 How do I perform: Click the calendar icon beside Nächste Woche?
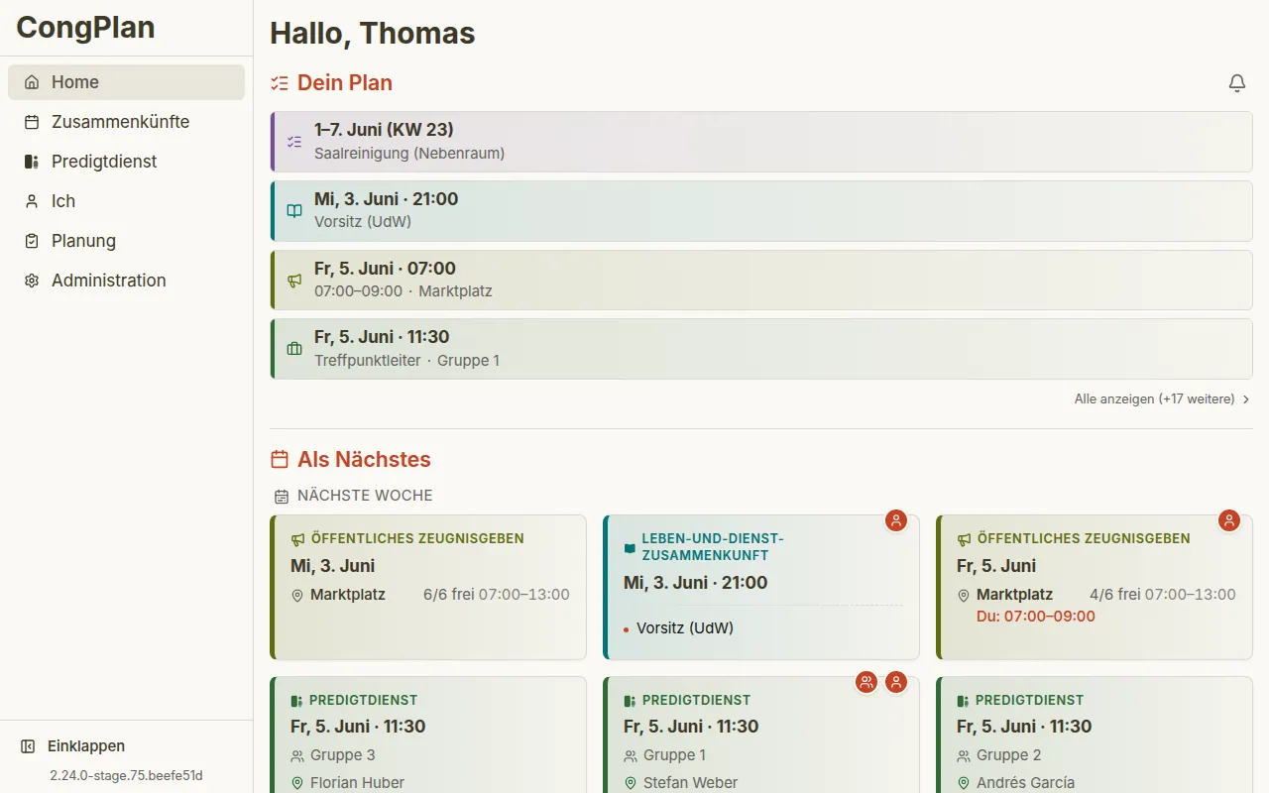coord(282,496)
